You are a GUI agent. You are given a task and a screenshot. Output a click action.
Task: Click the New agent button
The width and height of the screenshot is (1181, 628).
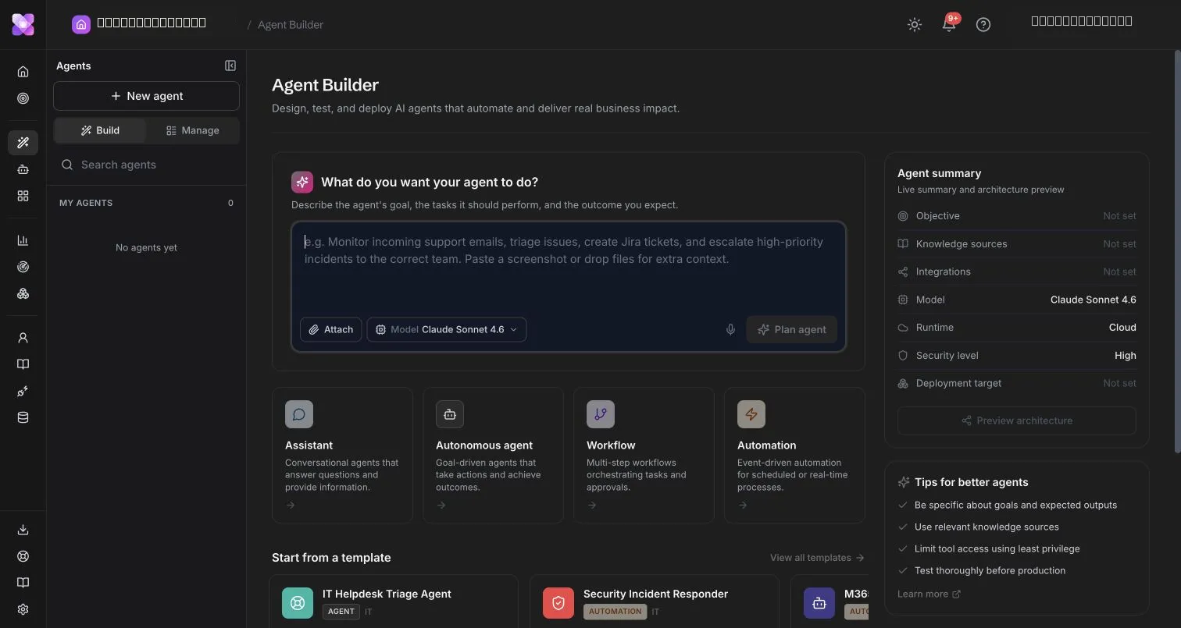[x=146, y=96]
